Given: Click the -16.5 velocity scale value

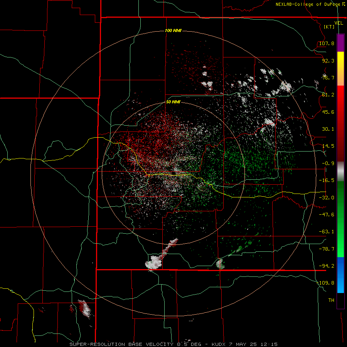Looking at the screenshot, I should tap(327, 180).
